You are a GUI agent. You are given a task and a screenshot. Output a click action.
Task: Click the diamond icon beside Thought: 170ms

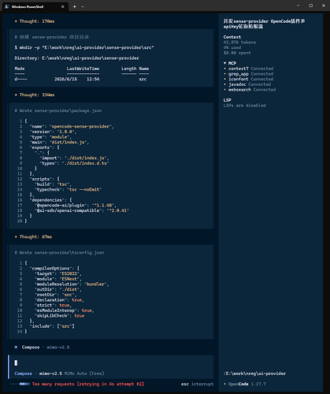16,21
